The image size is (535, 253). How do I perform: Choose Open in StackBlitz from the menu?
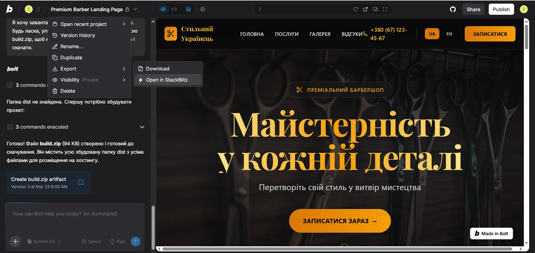click(167, 80)
